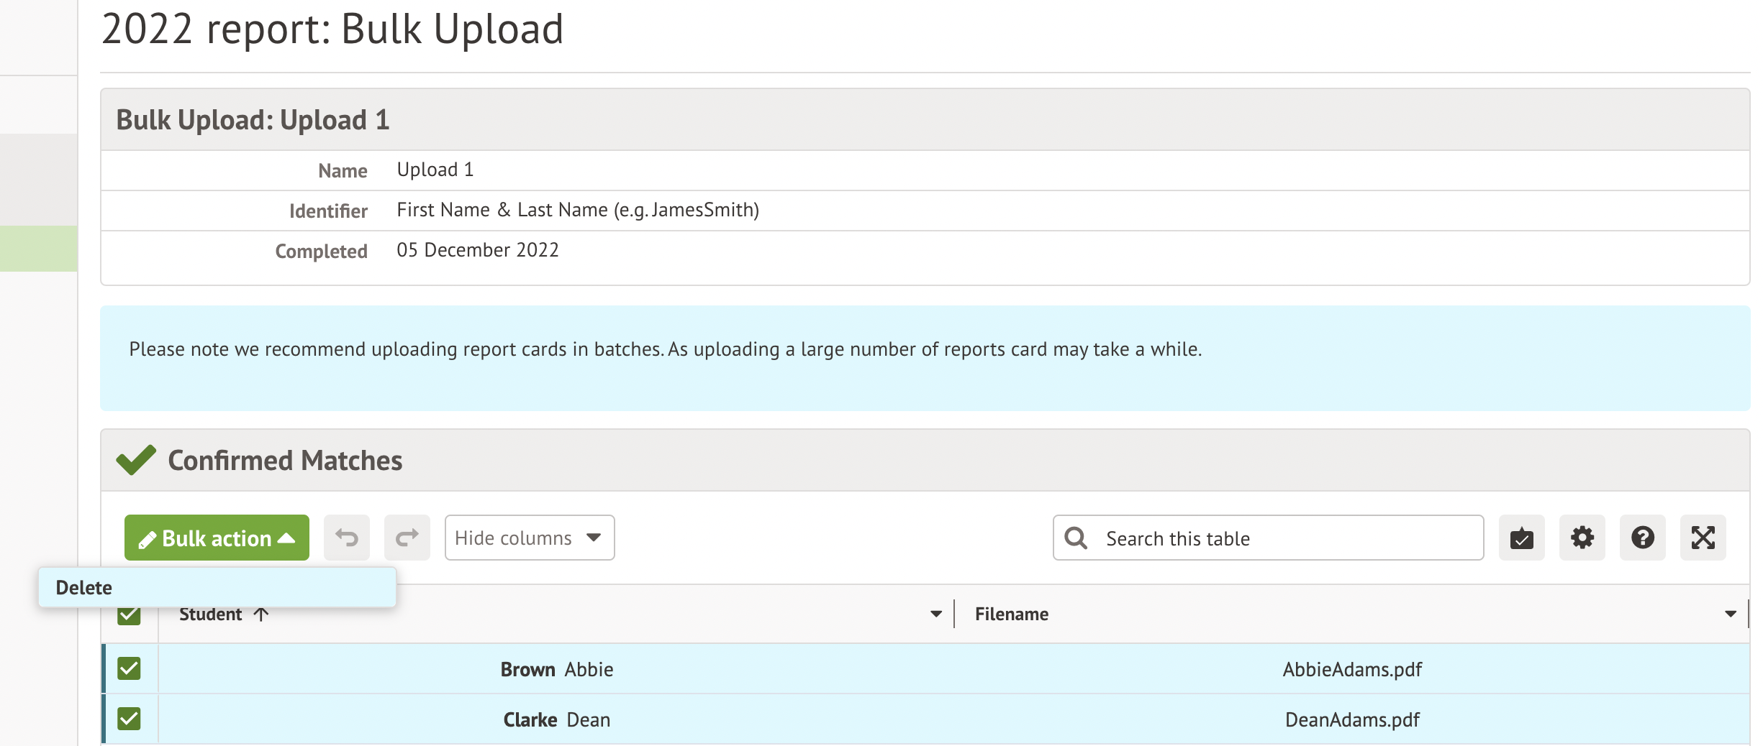Screen dimensions: 1763x746
Task: Expand table to fullscreen icon
Action: (1703, 538)
